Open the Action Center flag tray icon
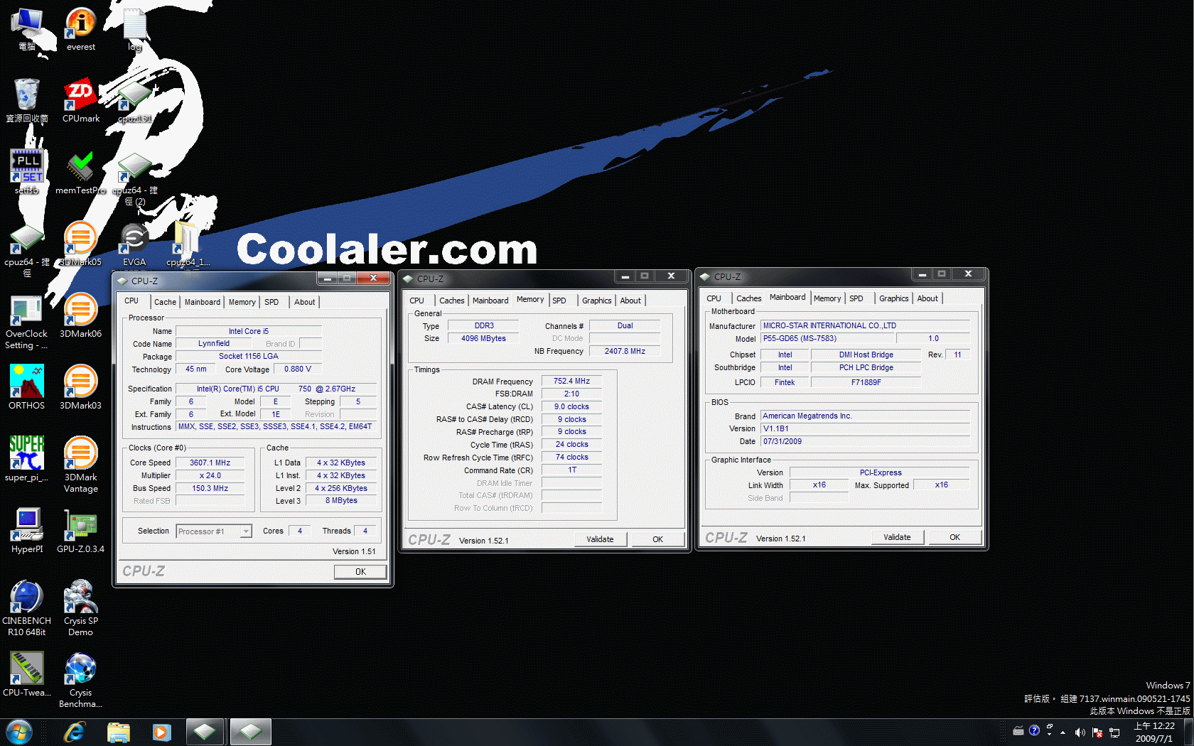This screenshot has height=746, width=1194. click(1097, 732)
